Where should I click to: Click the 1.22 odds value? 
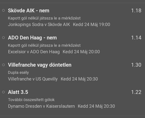(x=136, y=92)
